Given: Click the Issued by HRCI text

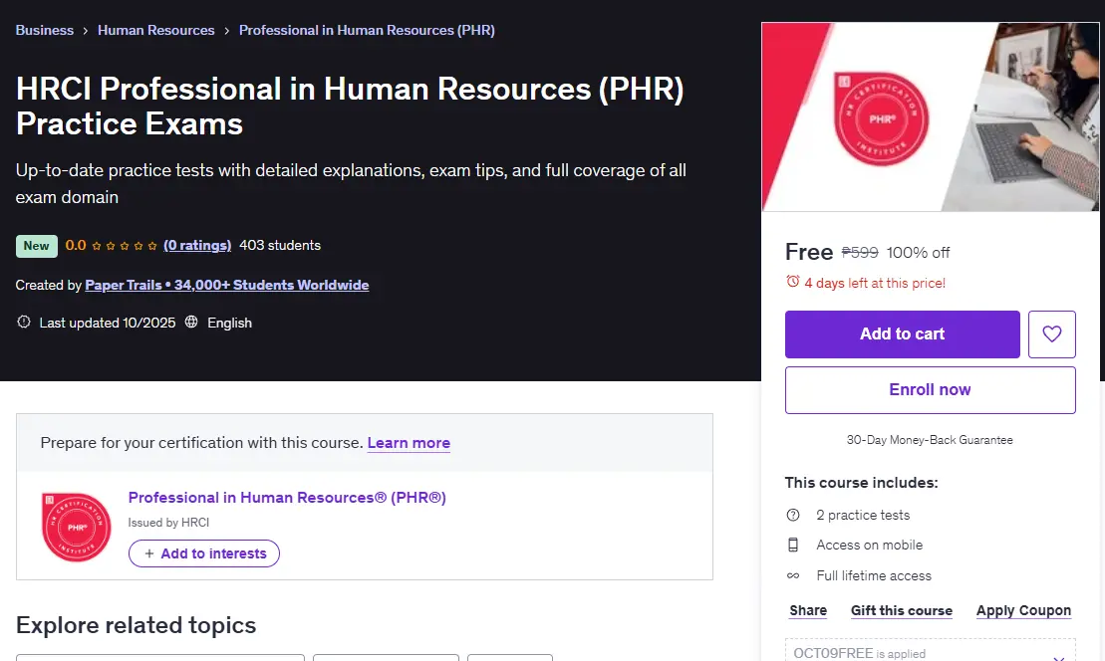Looking at the screenshot, I should pos(168,523).
